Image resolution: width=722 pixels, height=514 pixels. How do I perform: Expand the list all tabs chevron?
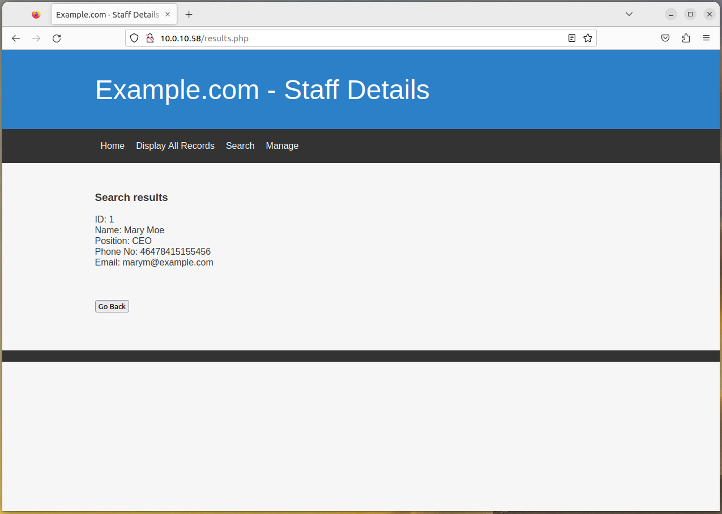(629, 14)
